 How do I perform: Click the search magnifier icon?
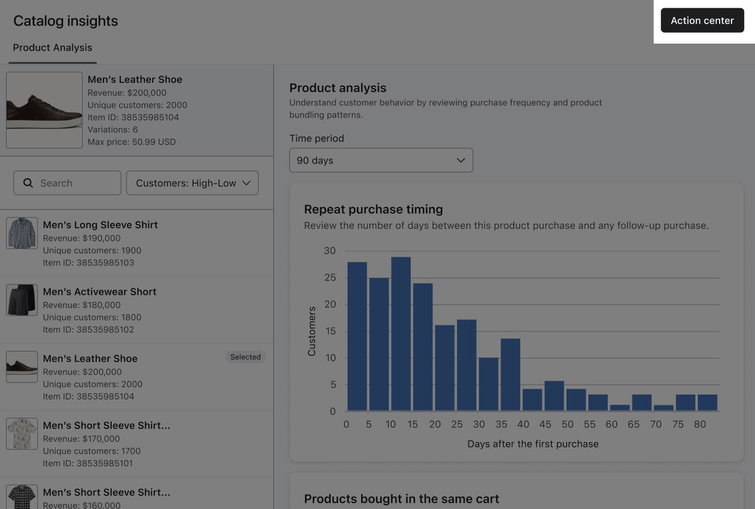28,183
